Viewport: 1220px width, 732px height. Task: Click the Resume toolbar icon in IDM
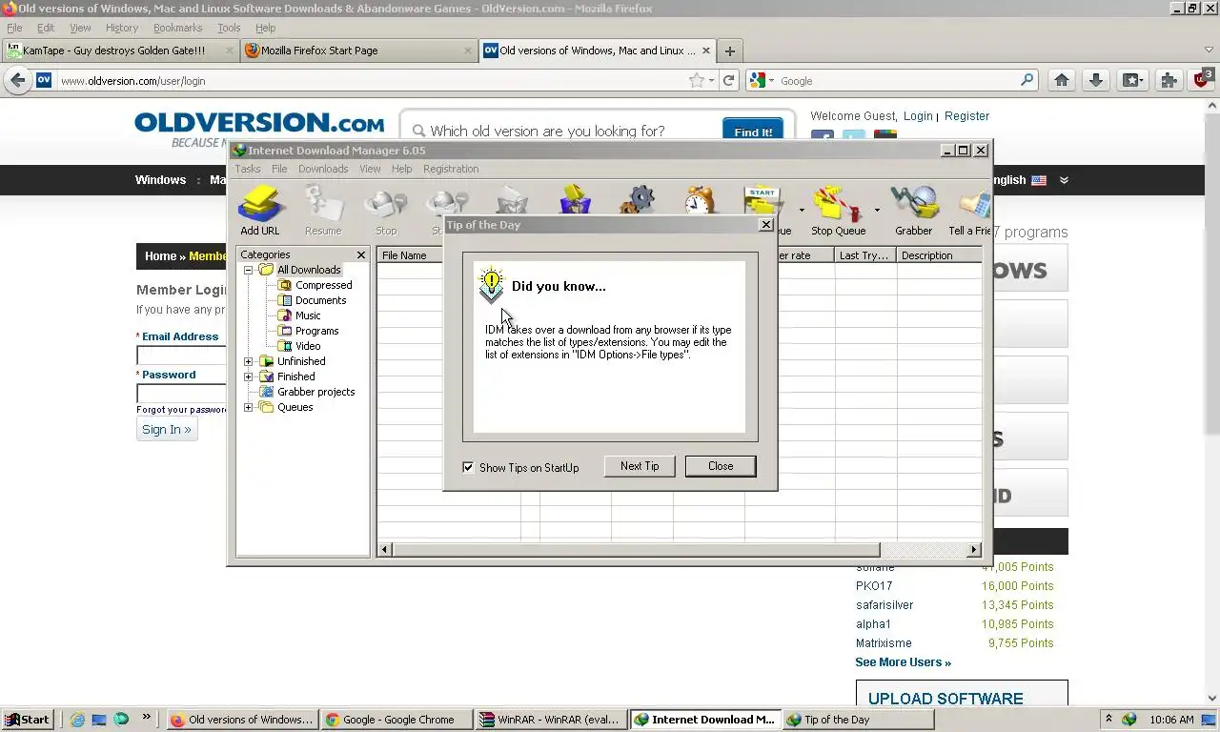click(323, 211)
